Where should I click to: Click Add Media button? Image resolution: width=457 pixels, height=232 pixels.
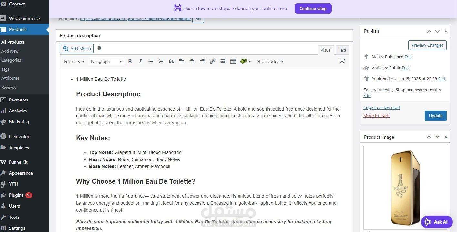click(76, 48)
